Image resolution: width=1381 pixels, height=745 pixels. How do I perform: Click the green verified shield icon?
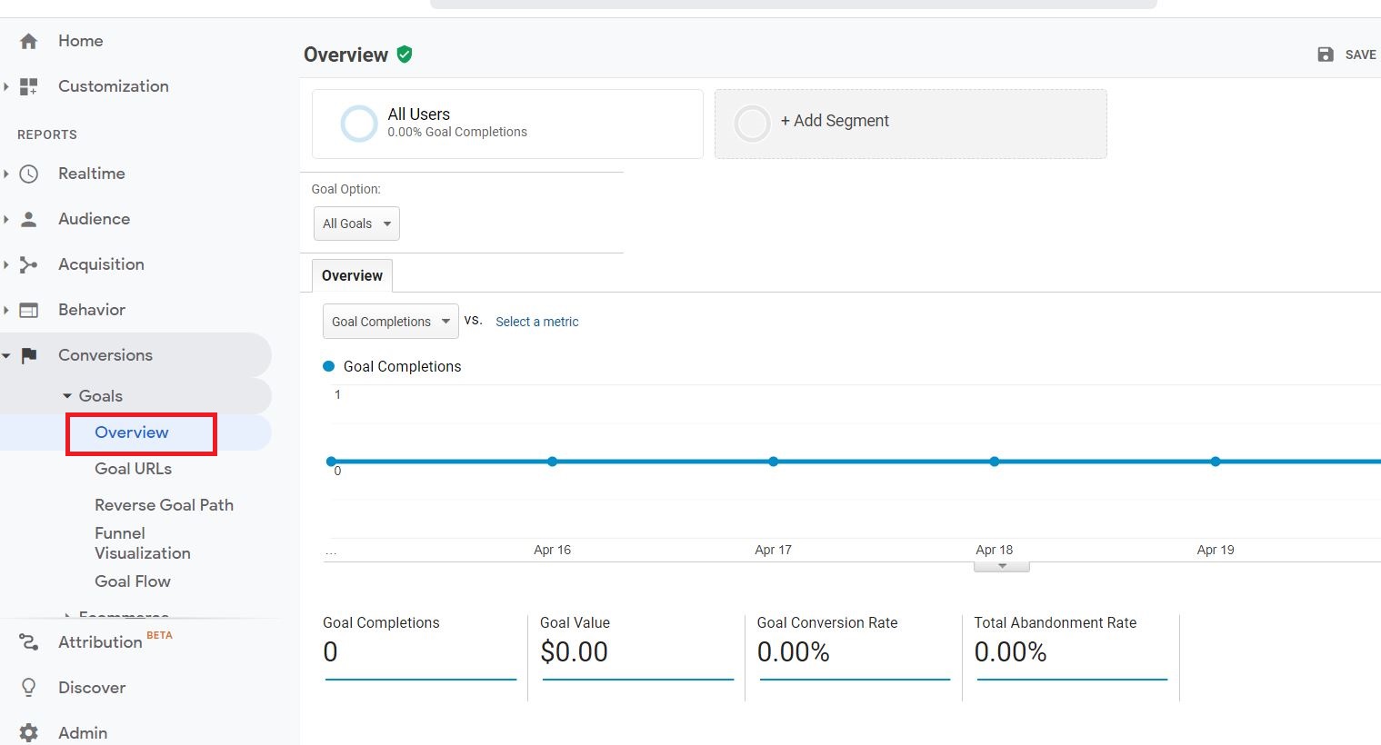point(405,55)
